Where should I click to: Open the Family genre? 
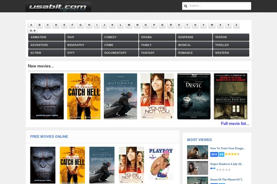[x=157, y=45]
